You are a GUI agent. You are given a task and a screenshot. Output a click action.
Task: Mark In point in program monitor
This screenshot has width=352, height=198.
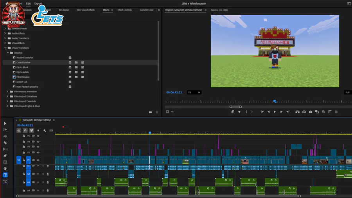[x=246, y=112]
